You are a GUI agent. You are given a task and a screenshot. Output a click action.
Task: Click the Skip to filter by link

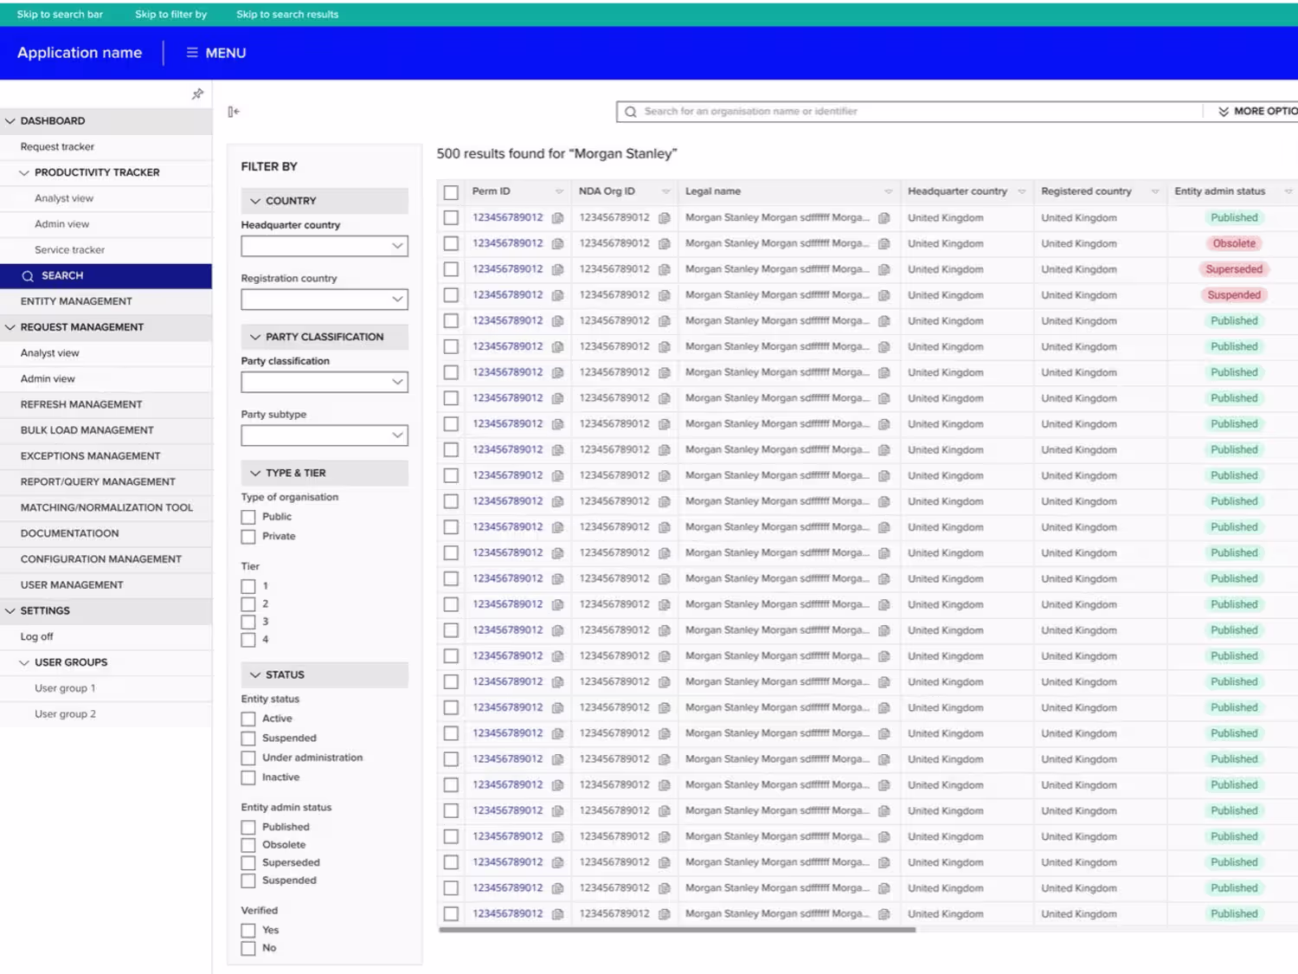tap(170, 14)
